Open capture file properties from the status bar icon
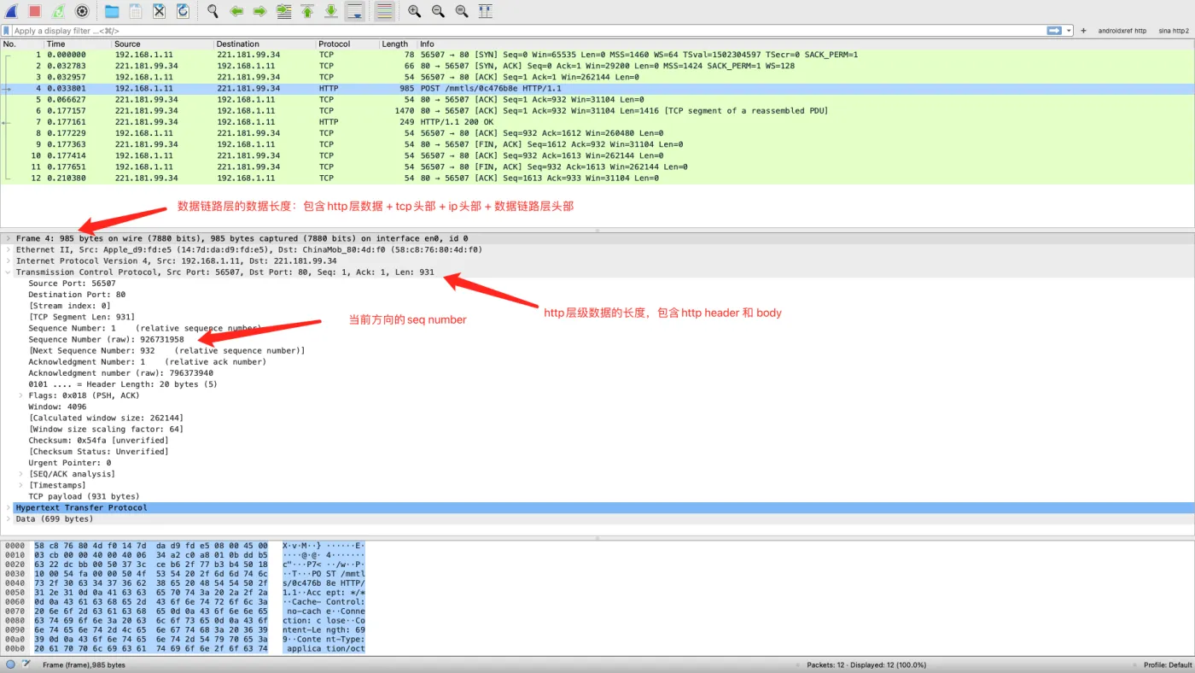Viewport: 1195px width, 673px height. click(26, 664)
